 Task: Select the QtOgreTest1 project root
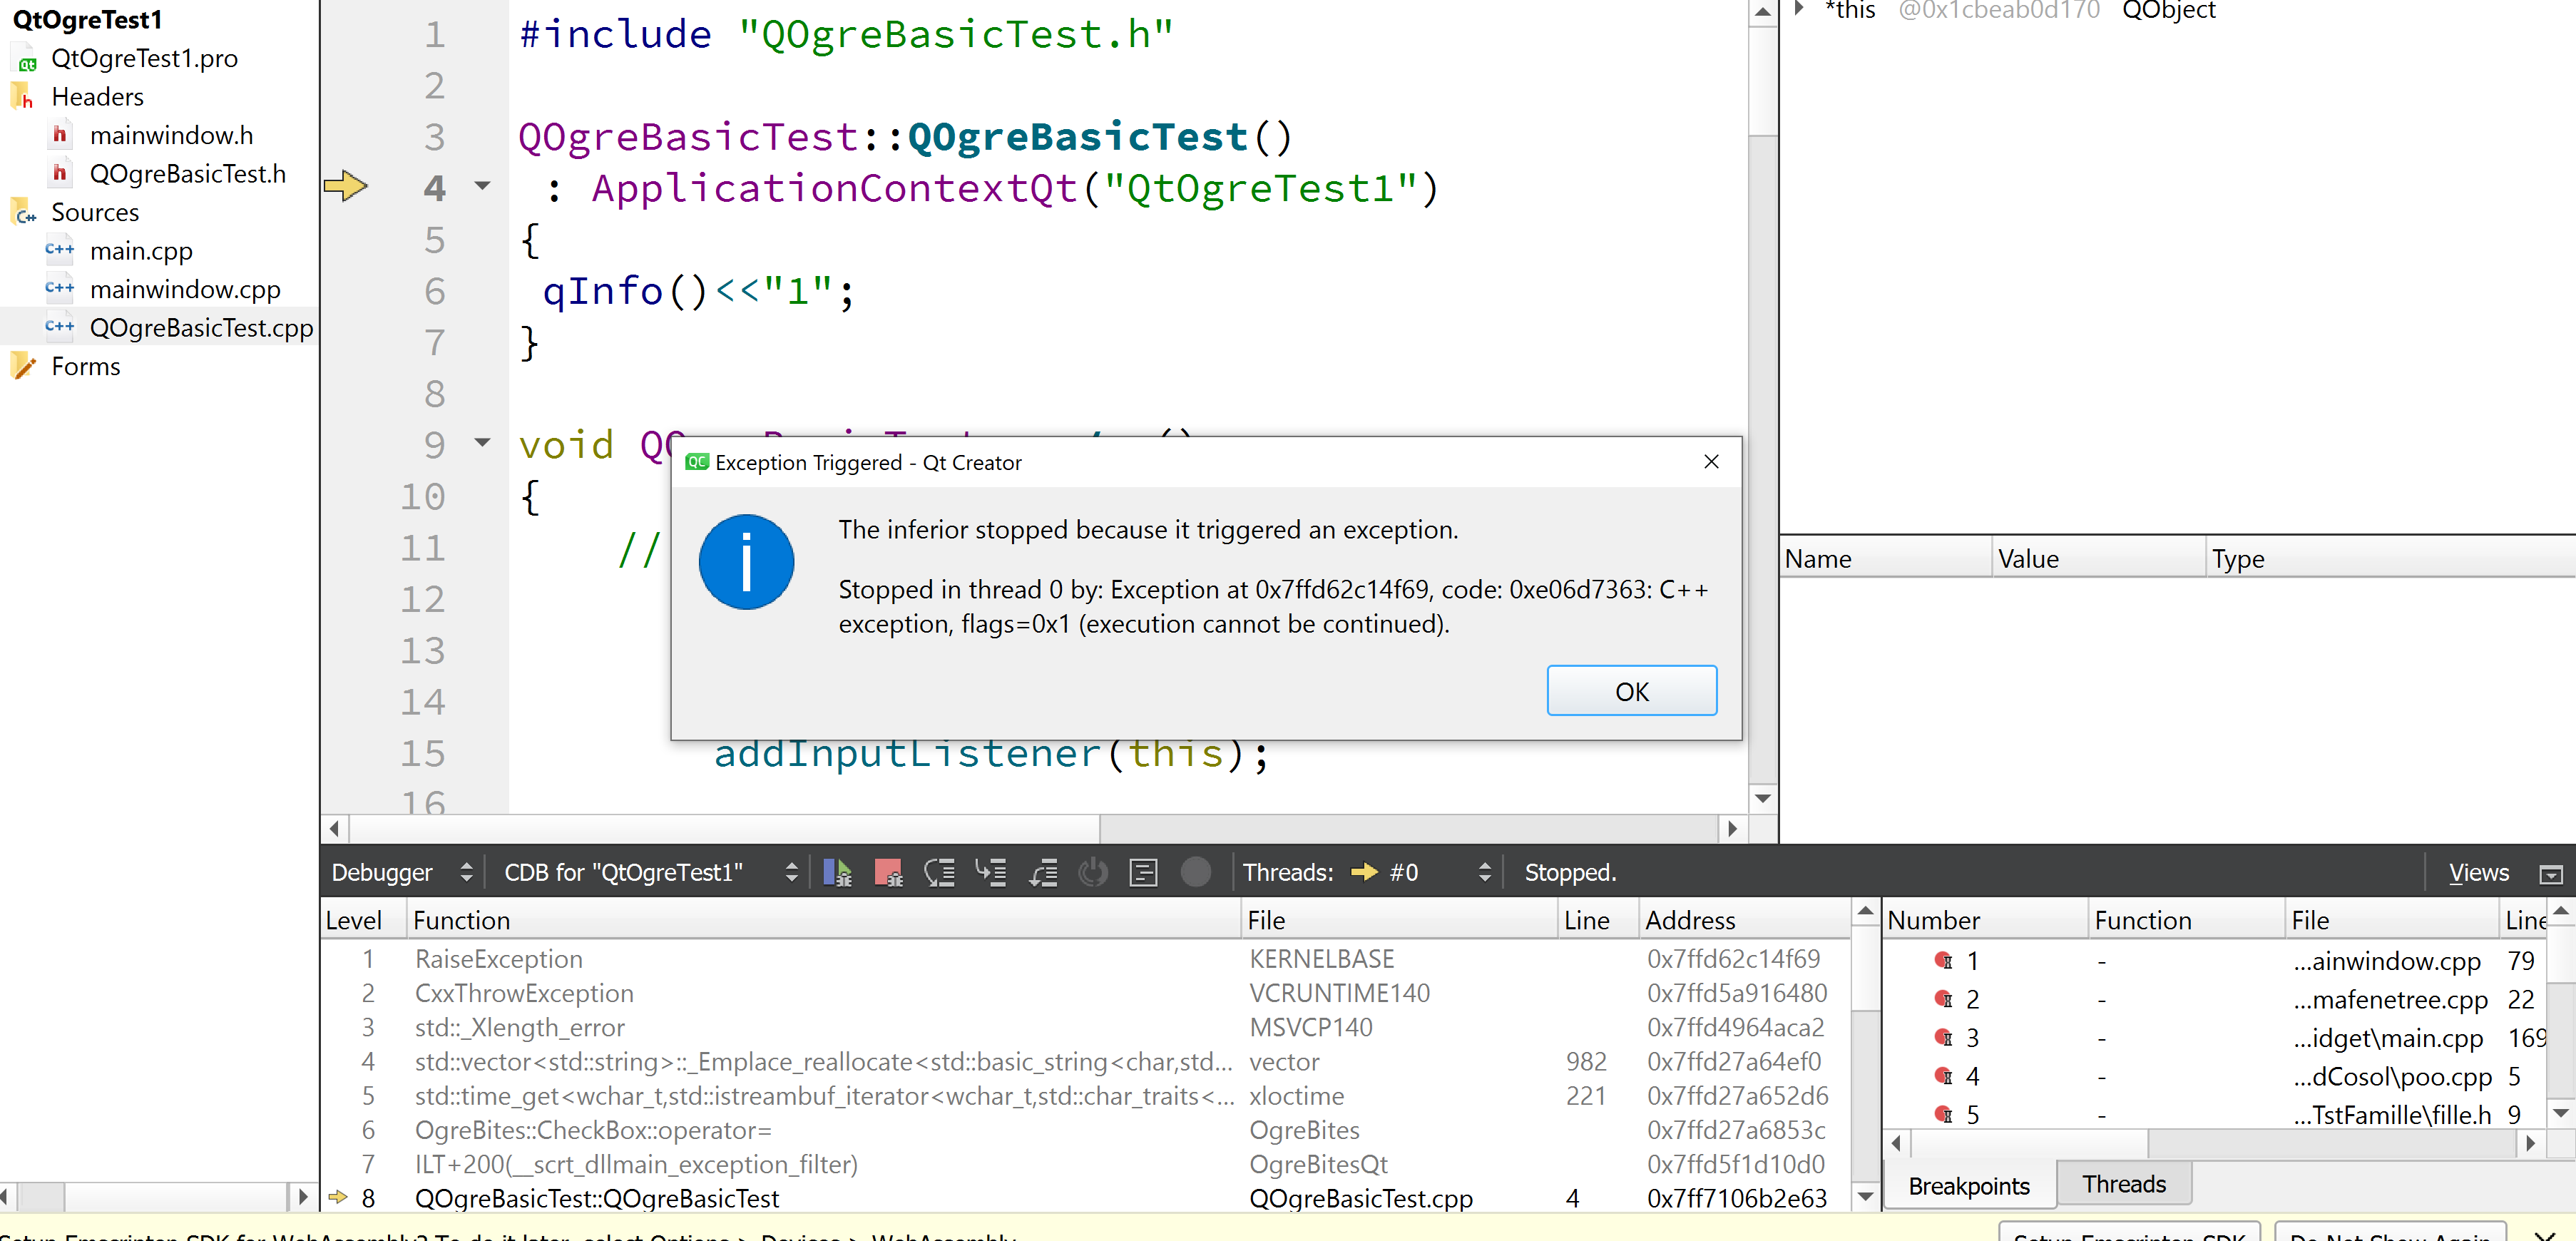pos(87,19)
